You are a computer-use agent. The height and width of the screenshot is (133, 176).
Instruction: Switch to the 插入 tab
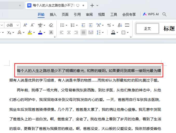pyautogui.click(x=53, y=14)
